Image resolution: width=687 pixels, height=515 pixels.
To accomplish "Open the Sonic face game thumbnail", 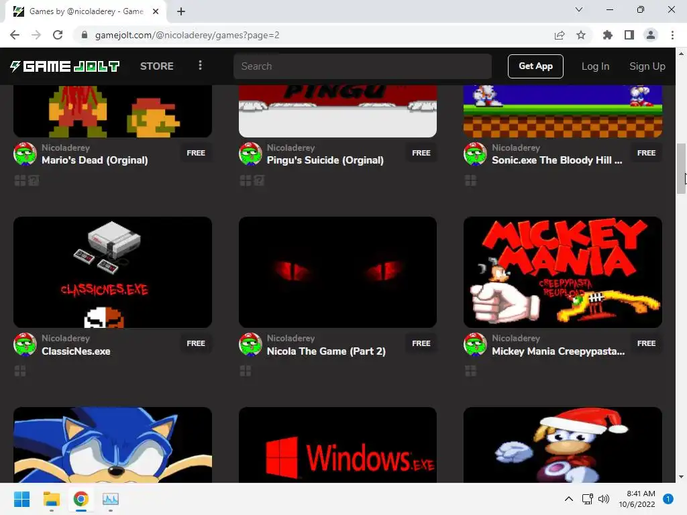I will [113, 445].
